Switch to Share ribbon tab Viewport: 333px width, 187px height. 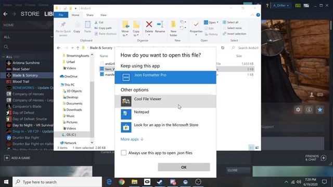point(89,15)
